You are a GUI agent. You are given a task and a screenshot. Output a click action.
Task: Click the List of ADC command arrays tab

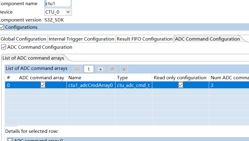[x=33, y=58]
